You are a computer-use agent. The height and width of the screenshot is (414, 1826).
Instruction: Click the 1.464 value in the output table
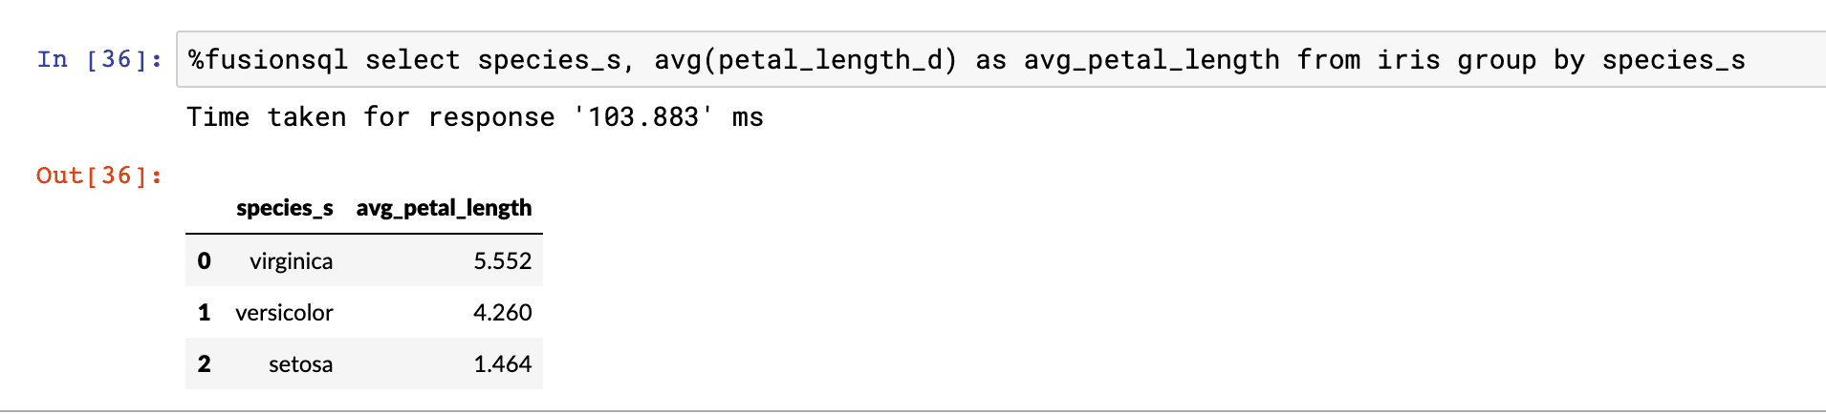point(502,364)
